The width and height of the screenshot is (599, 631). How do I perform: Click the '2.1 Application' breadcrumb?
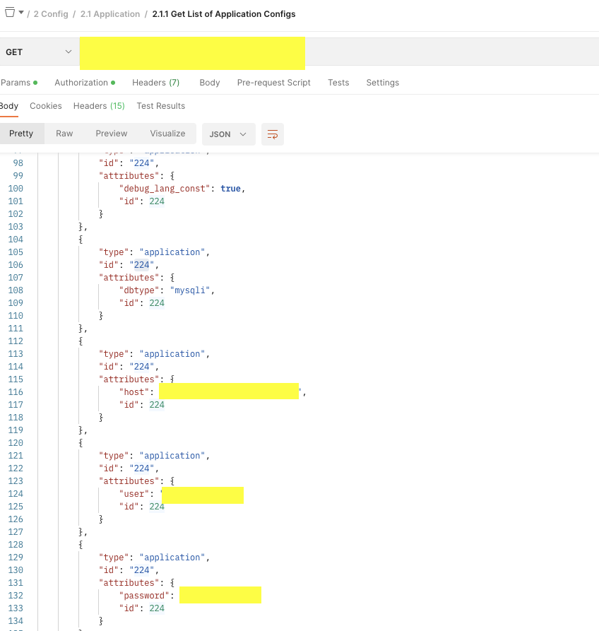click(109, 14)
